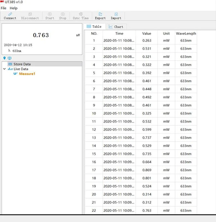Click the row number 9 cell
The image size is (216, 222).
point(94,105)
